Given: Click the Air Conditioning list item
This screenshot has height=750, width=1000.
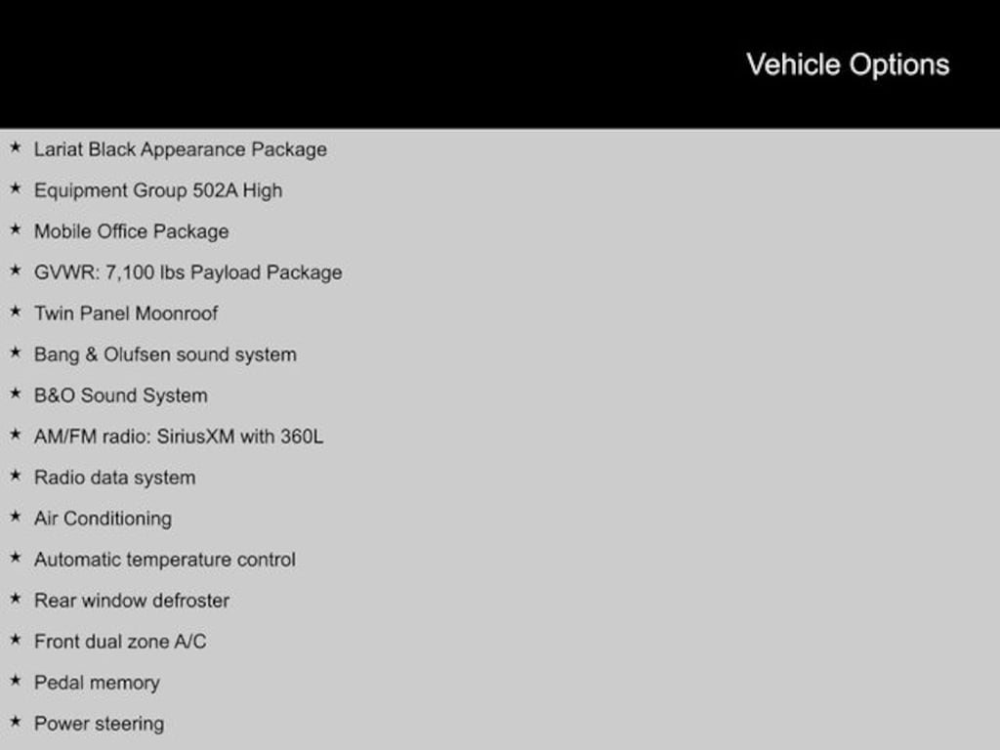Looking at the screenshot, I should click(103, 519).
